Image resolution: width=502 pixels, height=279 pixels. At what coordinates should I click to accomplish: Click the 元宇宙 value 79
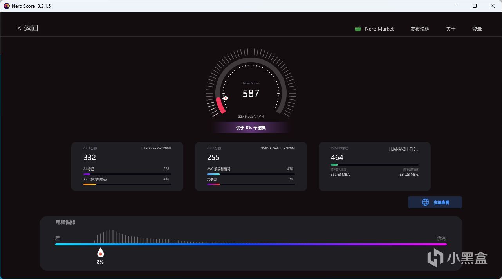[x=291, y=179]
